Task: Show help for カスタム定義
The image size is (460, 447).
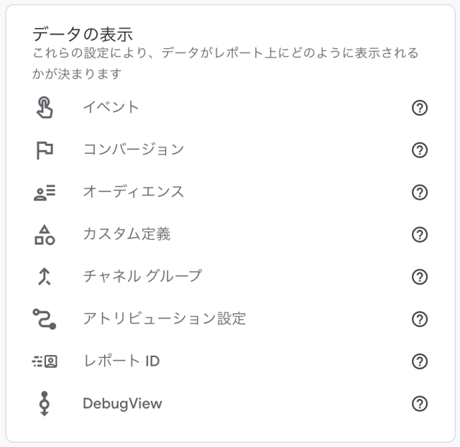Action: click(420, 235)
